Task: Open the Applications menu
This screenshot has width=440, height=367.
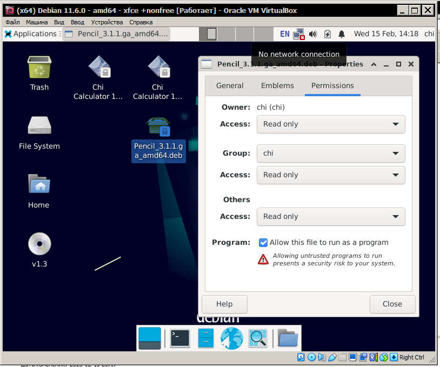Action: pos(31,34)
